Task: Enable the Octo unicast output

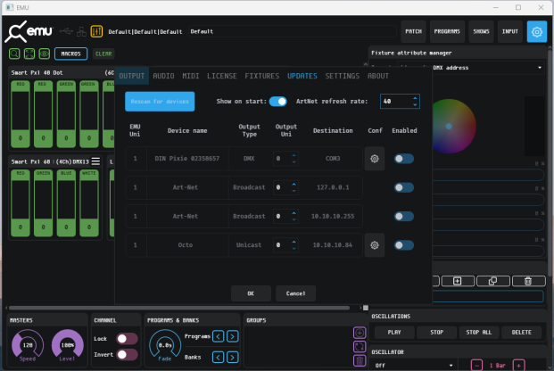Action: 404,245
